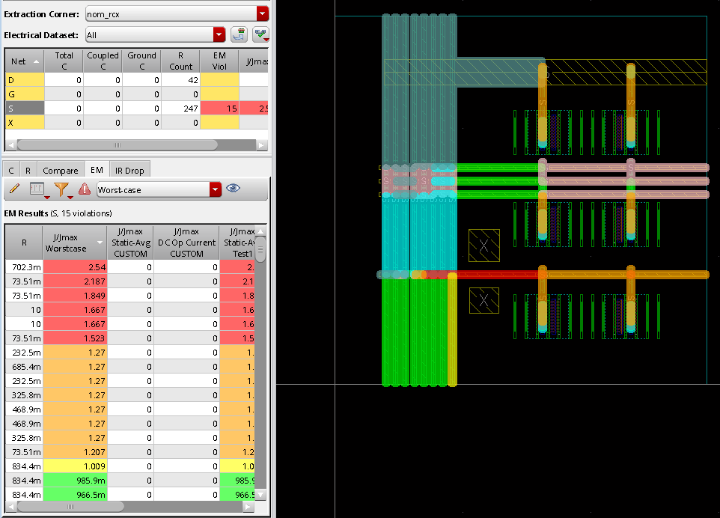Screen dimensions: 720x518
Task: Select net S row in nets table
Action: pos(22,108)
